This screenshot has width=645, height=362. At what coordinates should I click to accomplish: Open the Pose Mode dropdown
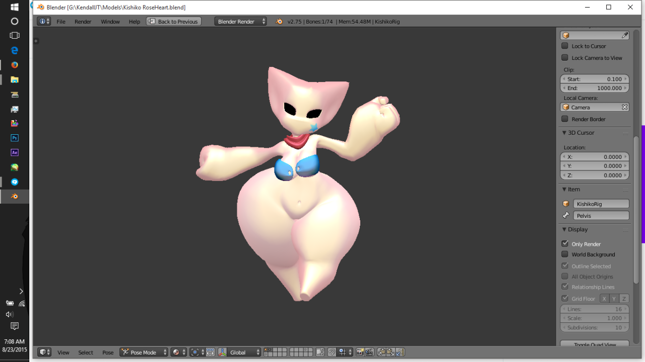tap(144, 352)
